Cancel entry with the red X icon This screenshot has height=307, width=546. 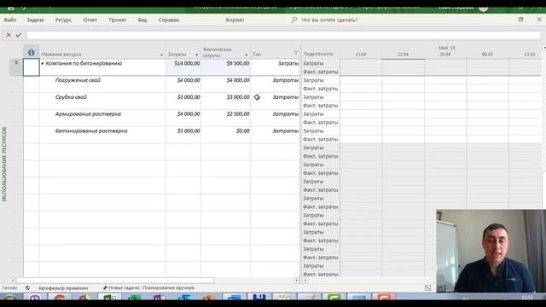pos(9,35)
